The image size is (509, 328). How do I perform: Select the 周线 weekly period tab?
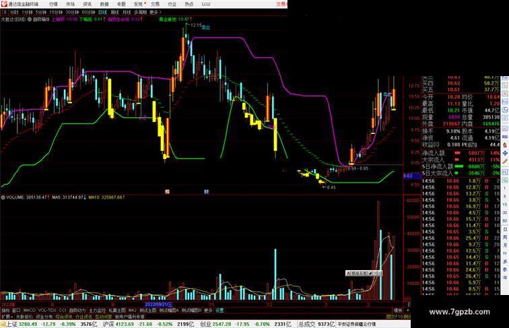point(114,12)
